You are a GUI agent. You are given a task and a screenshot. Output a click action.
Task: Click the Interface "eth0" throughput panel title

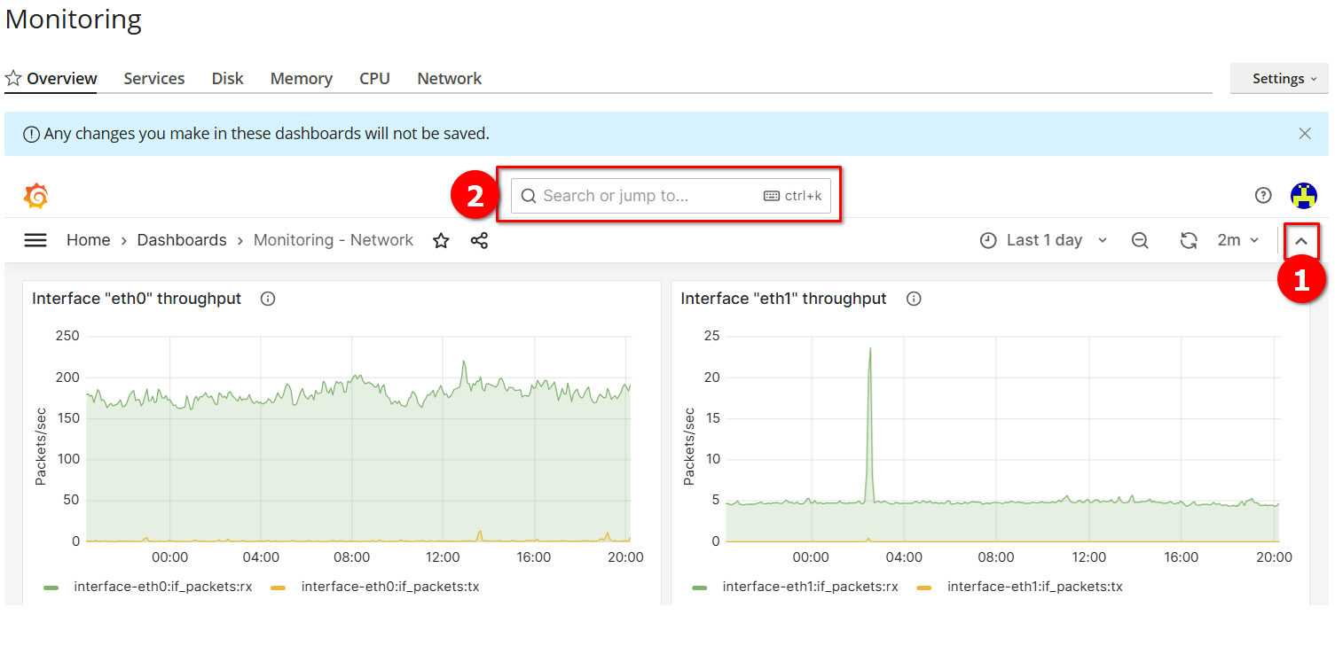tap(137, 299)
